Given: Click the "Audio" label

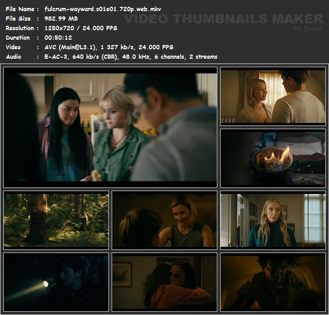Looking at the screenshot, I should tap(14, 57).
